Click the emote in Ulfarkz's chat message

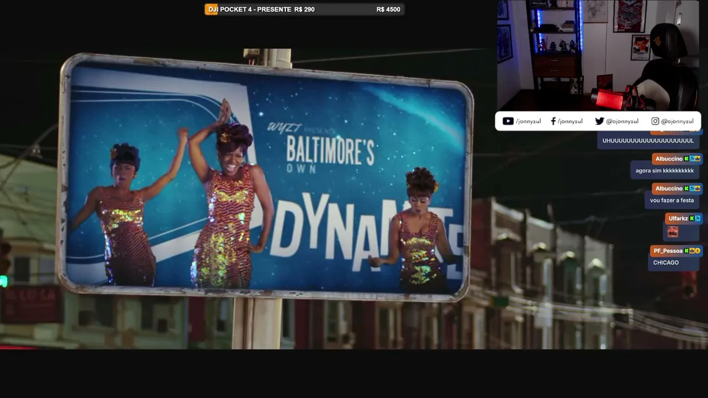(673, 232)
